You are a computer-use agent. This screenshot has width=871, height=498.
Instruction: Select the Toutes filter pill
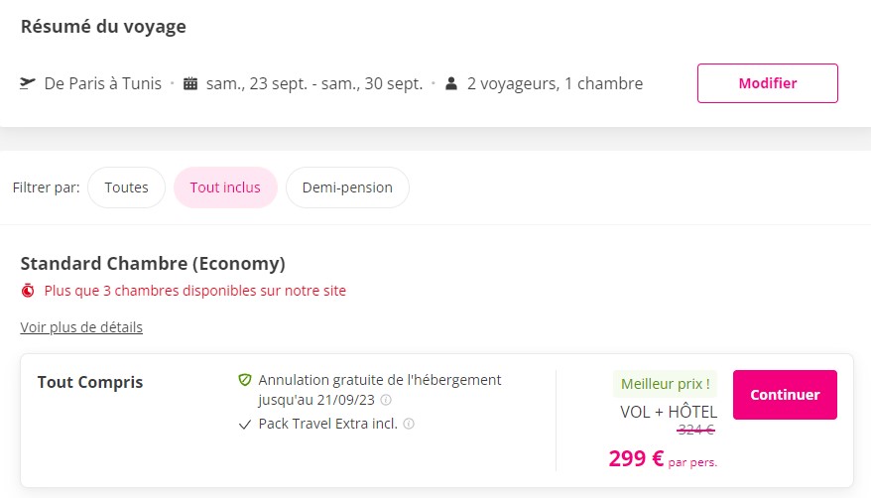pos(126,187)
